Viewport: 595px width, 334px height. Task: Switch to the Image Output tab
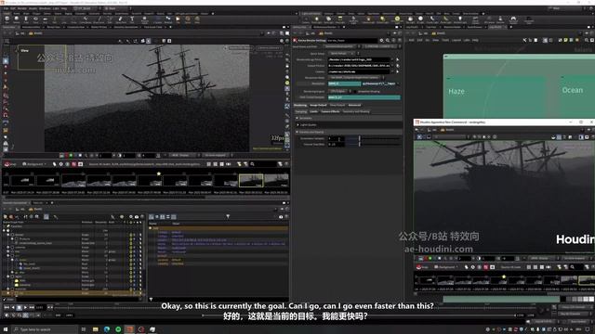318,105
